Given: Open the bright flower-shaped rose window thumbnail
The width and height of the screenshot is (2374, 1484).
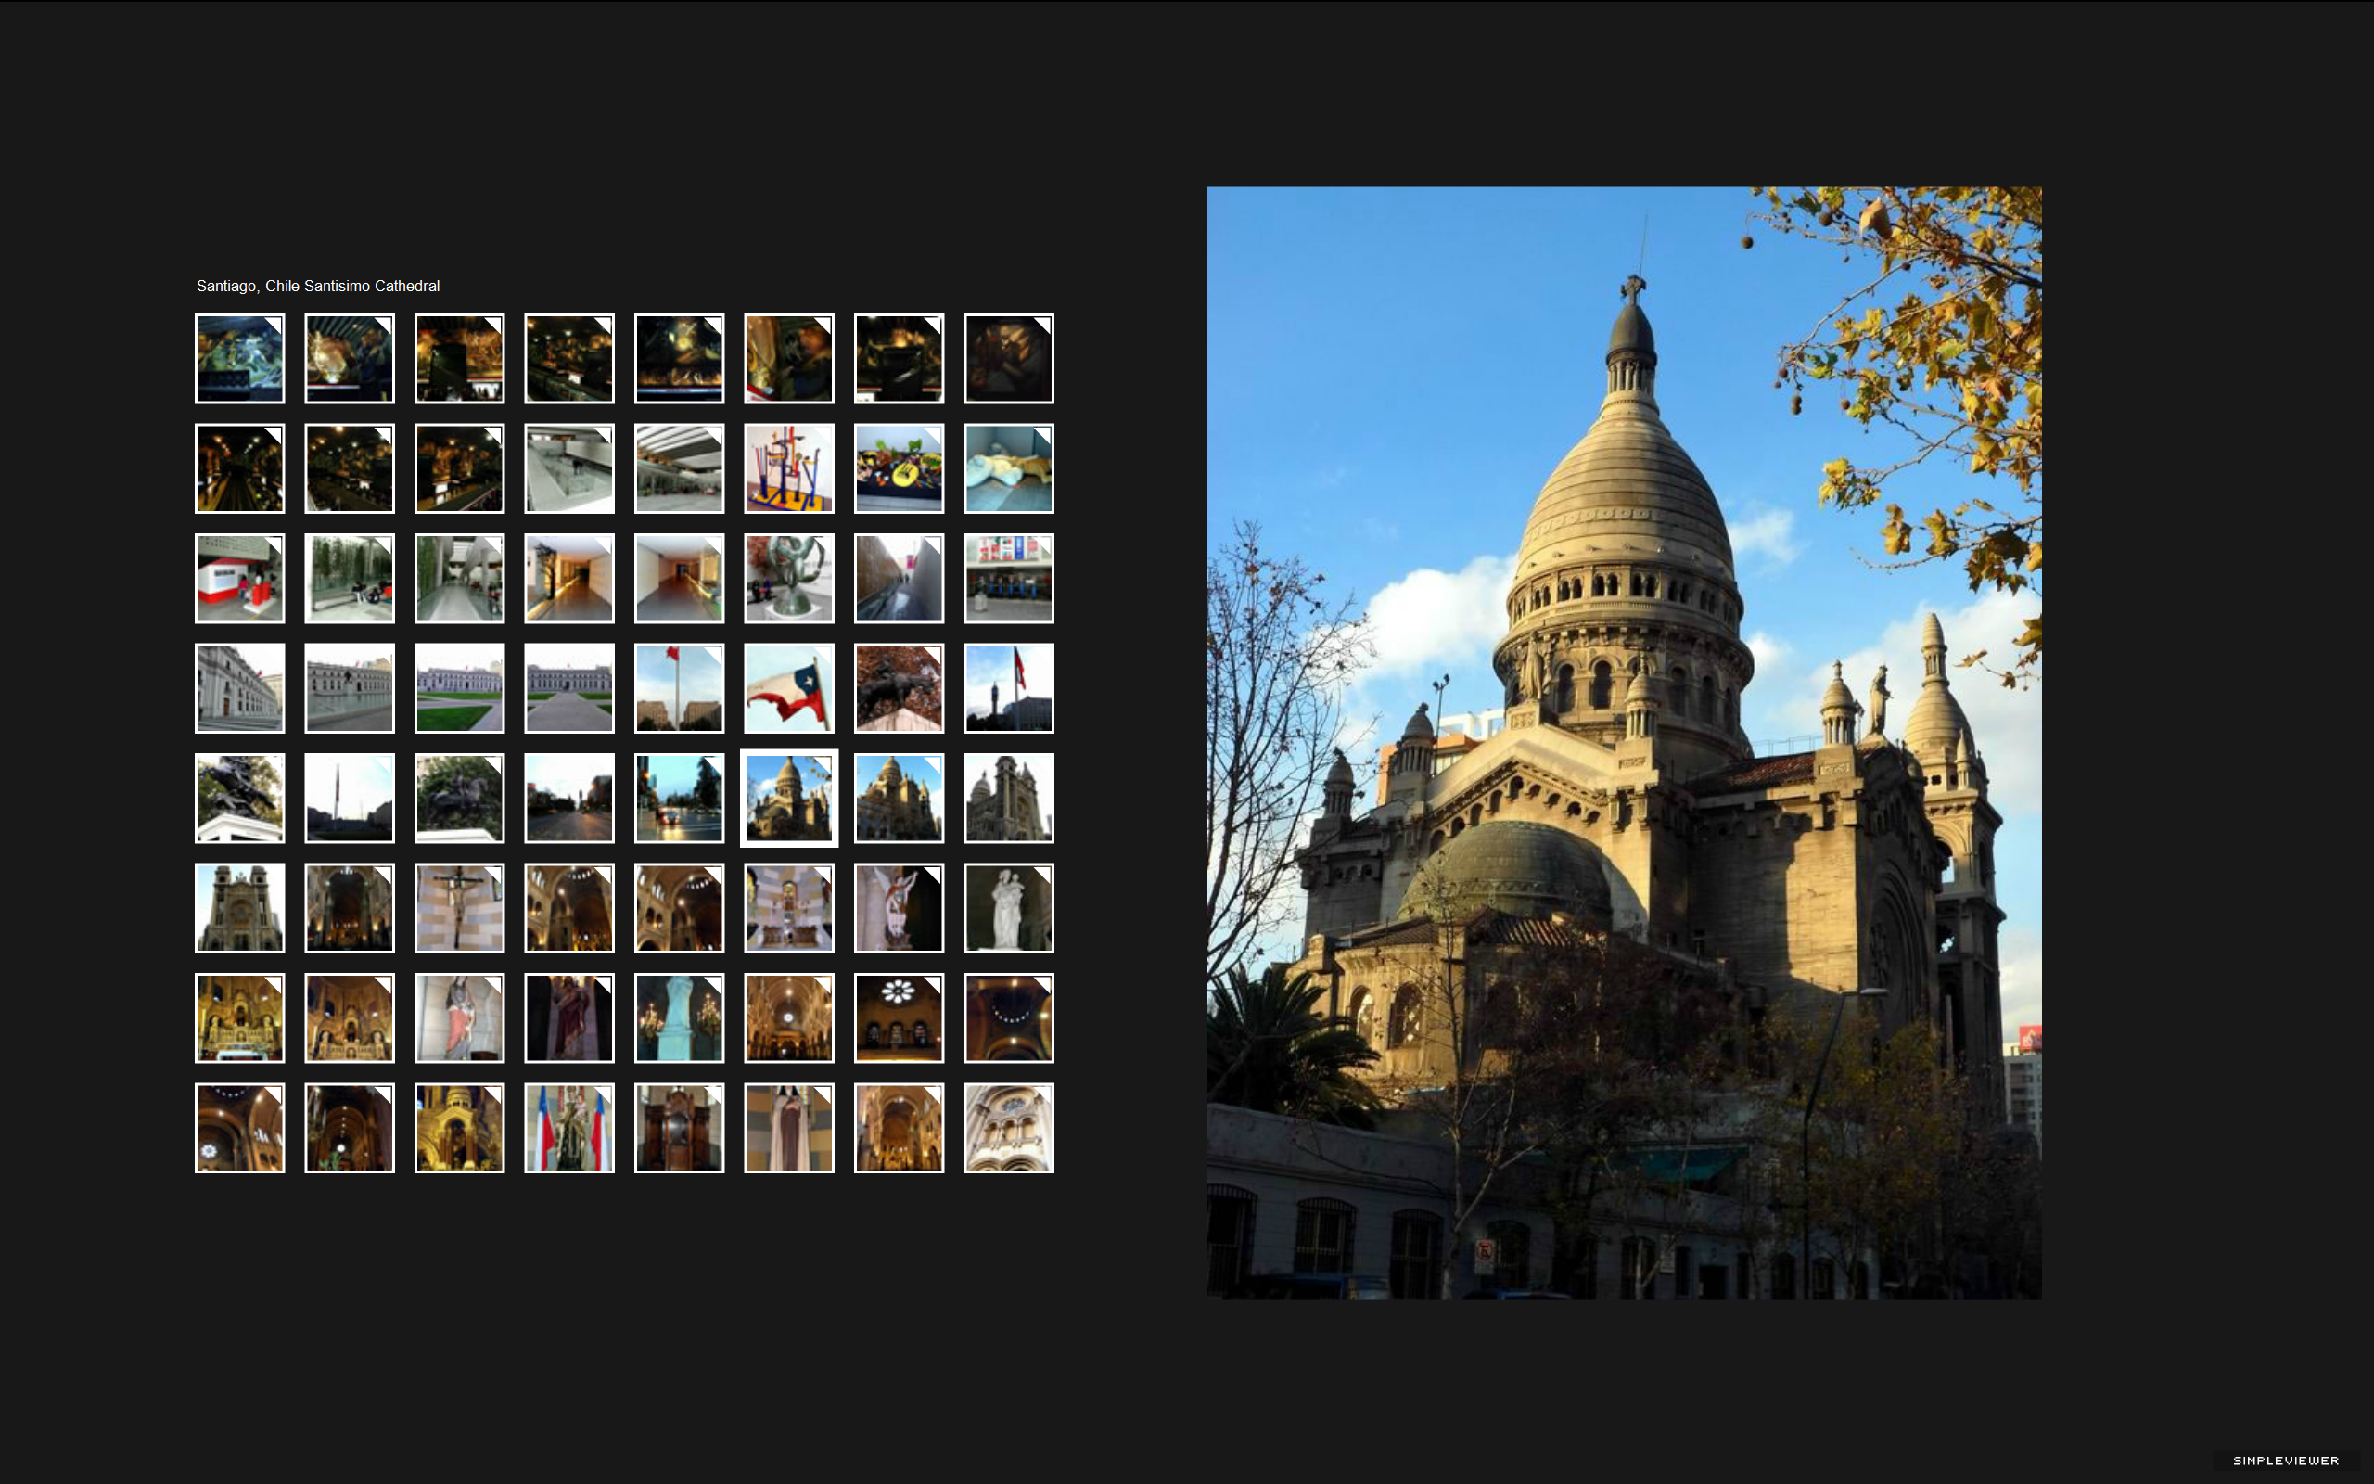Looking at the screenshot, I should [899, 1017].
